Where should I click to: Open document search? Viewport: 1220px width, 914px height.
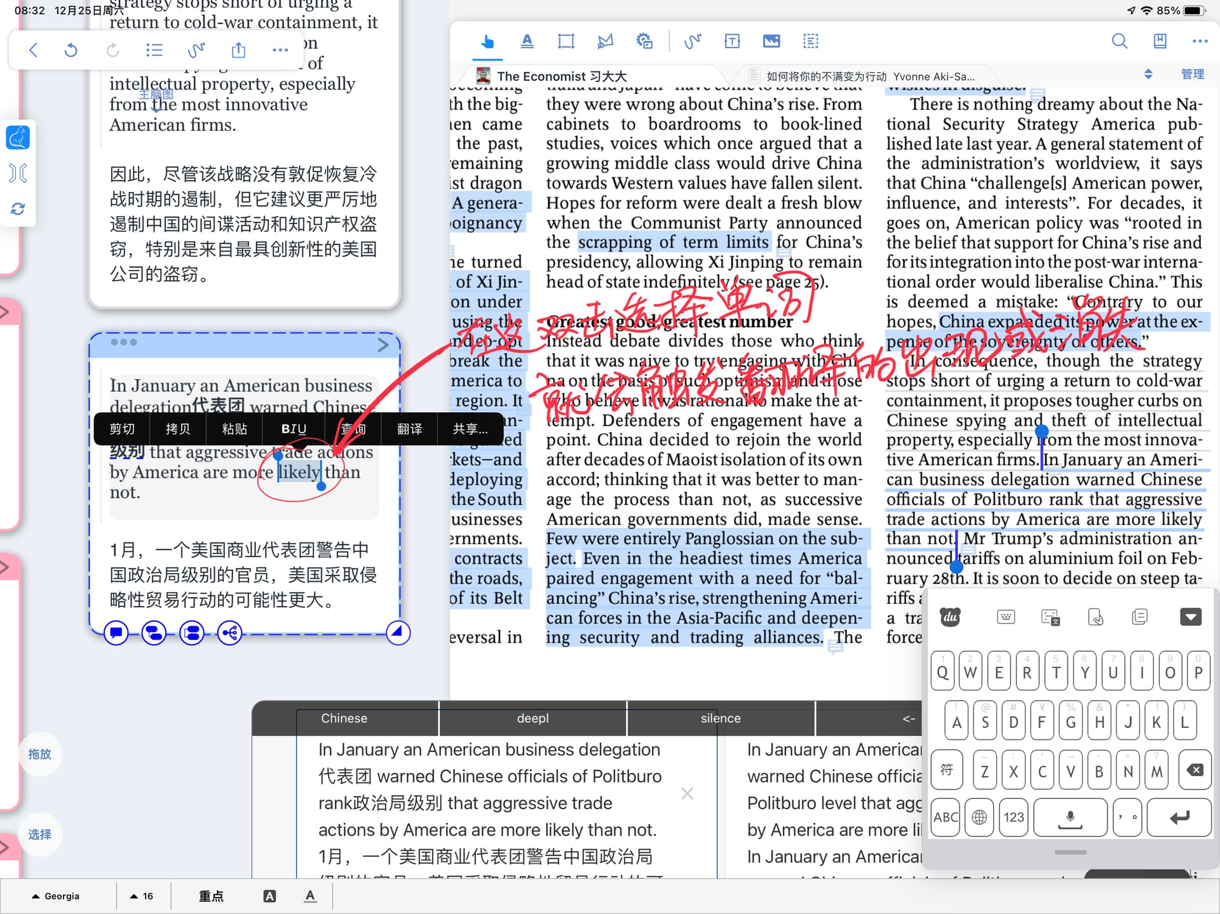pyautogui.click(x=1120, y=42)
